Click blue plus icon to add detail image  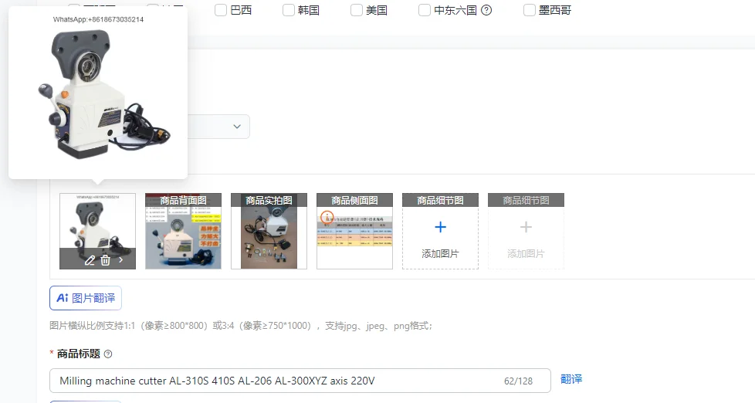[440, 227]
